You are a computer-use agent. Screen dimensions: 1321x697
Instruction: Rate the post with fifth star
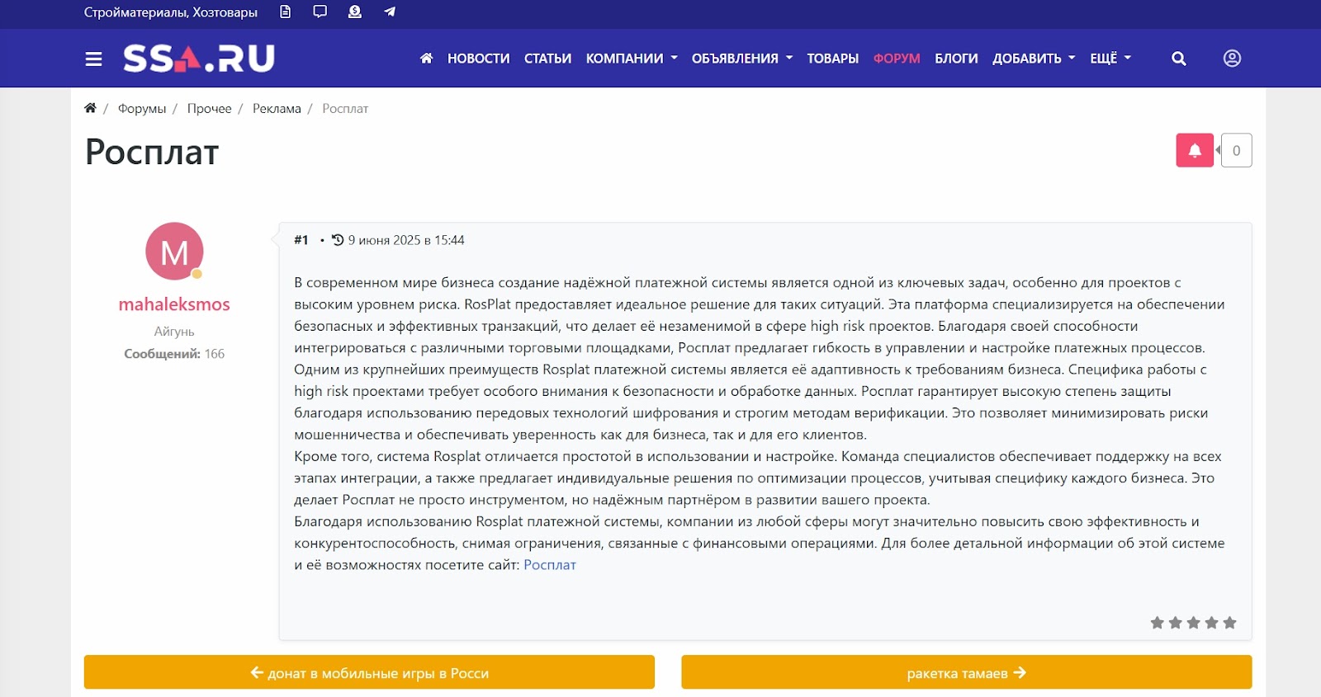[1230, 623]
